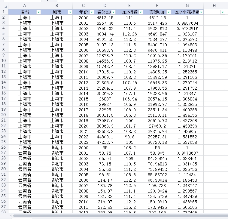Select cell with value 17915.4
This screenshot has width=228, height=219.
(105, 72)
